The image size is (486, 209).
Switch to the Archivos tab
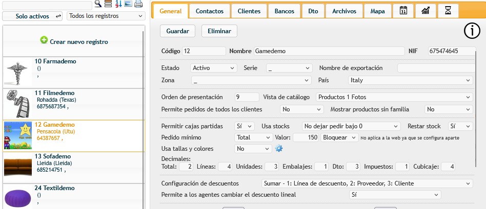pyautogui.click(x=344, y=11)
